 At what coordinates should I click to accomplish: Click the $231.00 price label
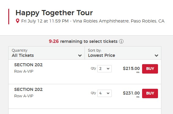coord(131,93)
